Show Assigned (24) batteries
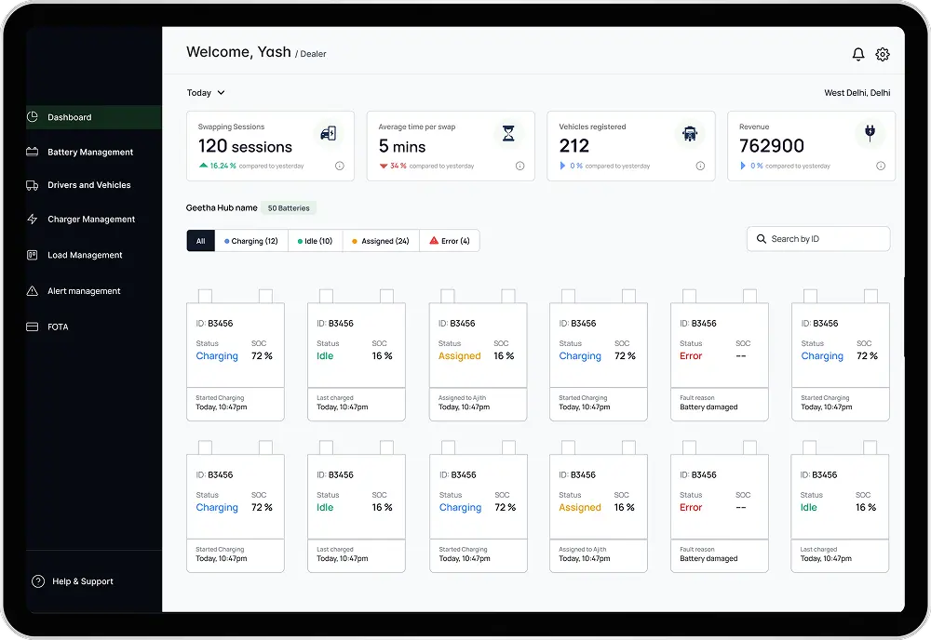 coord(381,241)
